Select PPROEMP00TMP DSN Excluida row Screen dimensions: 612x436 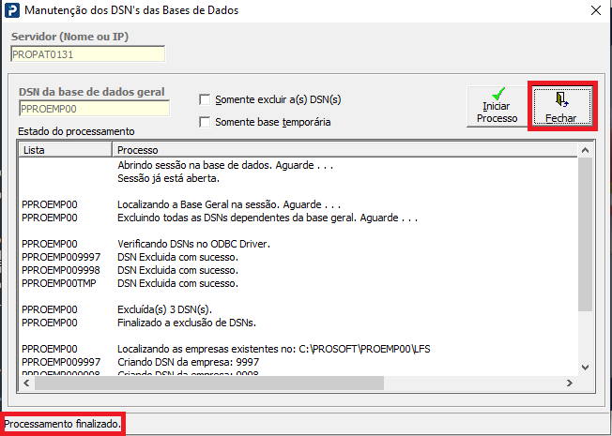298,283
